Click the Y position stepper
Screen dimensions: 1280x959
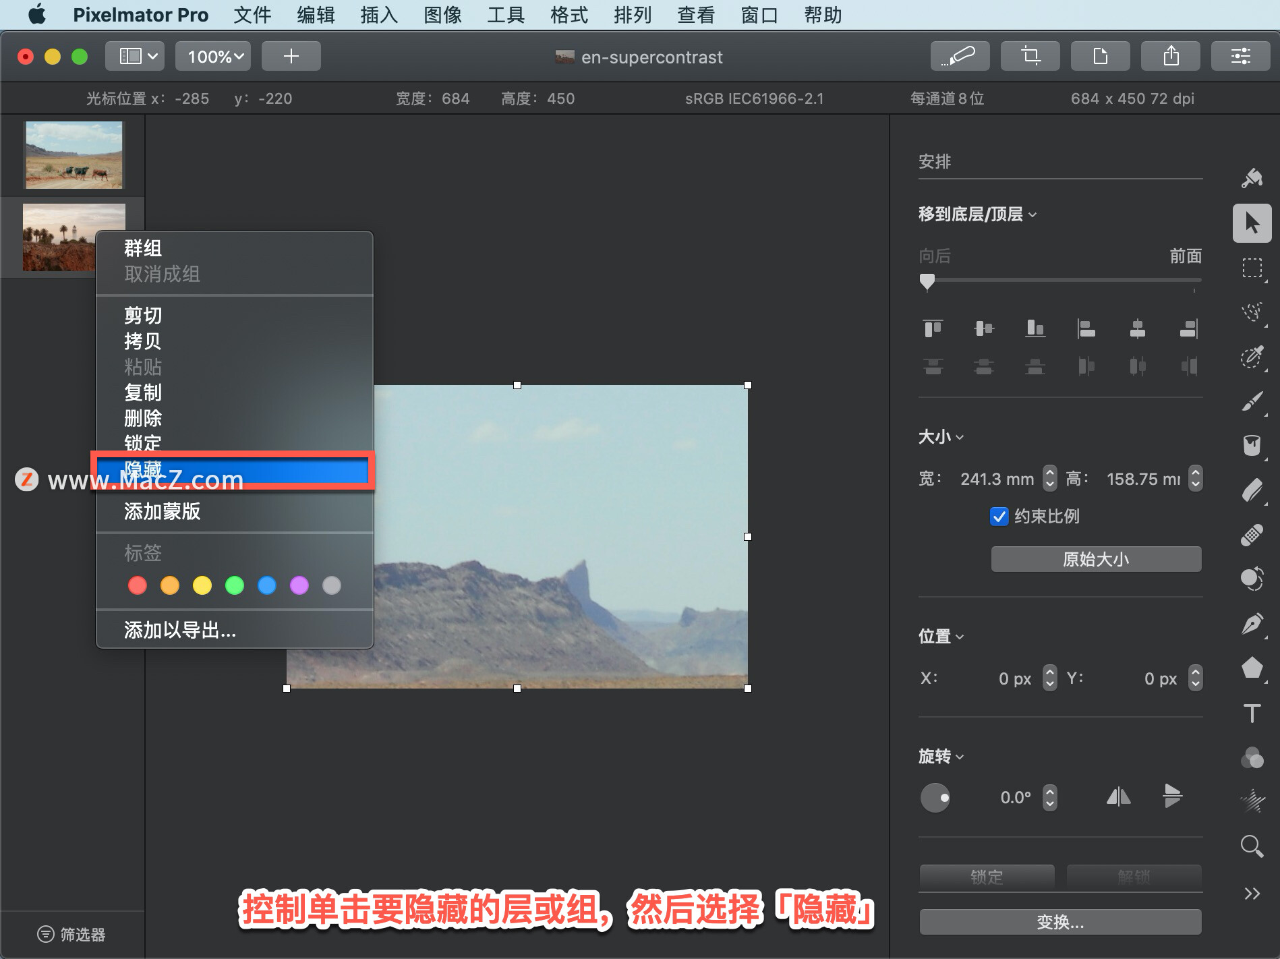coord(1195,678)
